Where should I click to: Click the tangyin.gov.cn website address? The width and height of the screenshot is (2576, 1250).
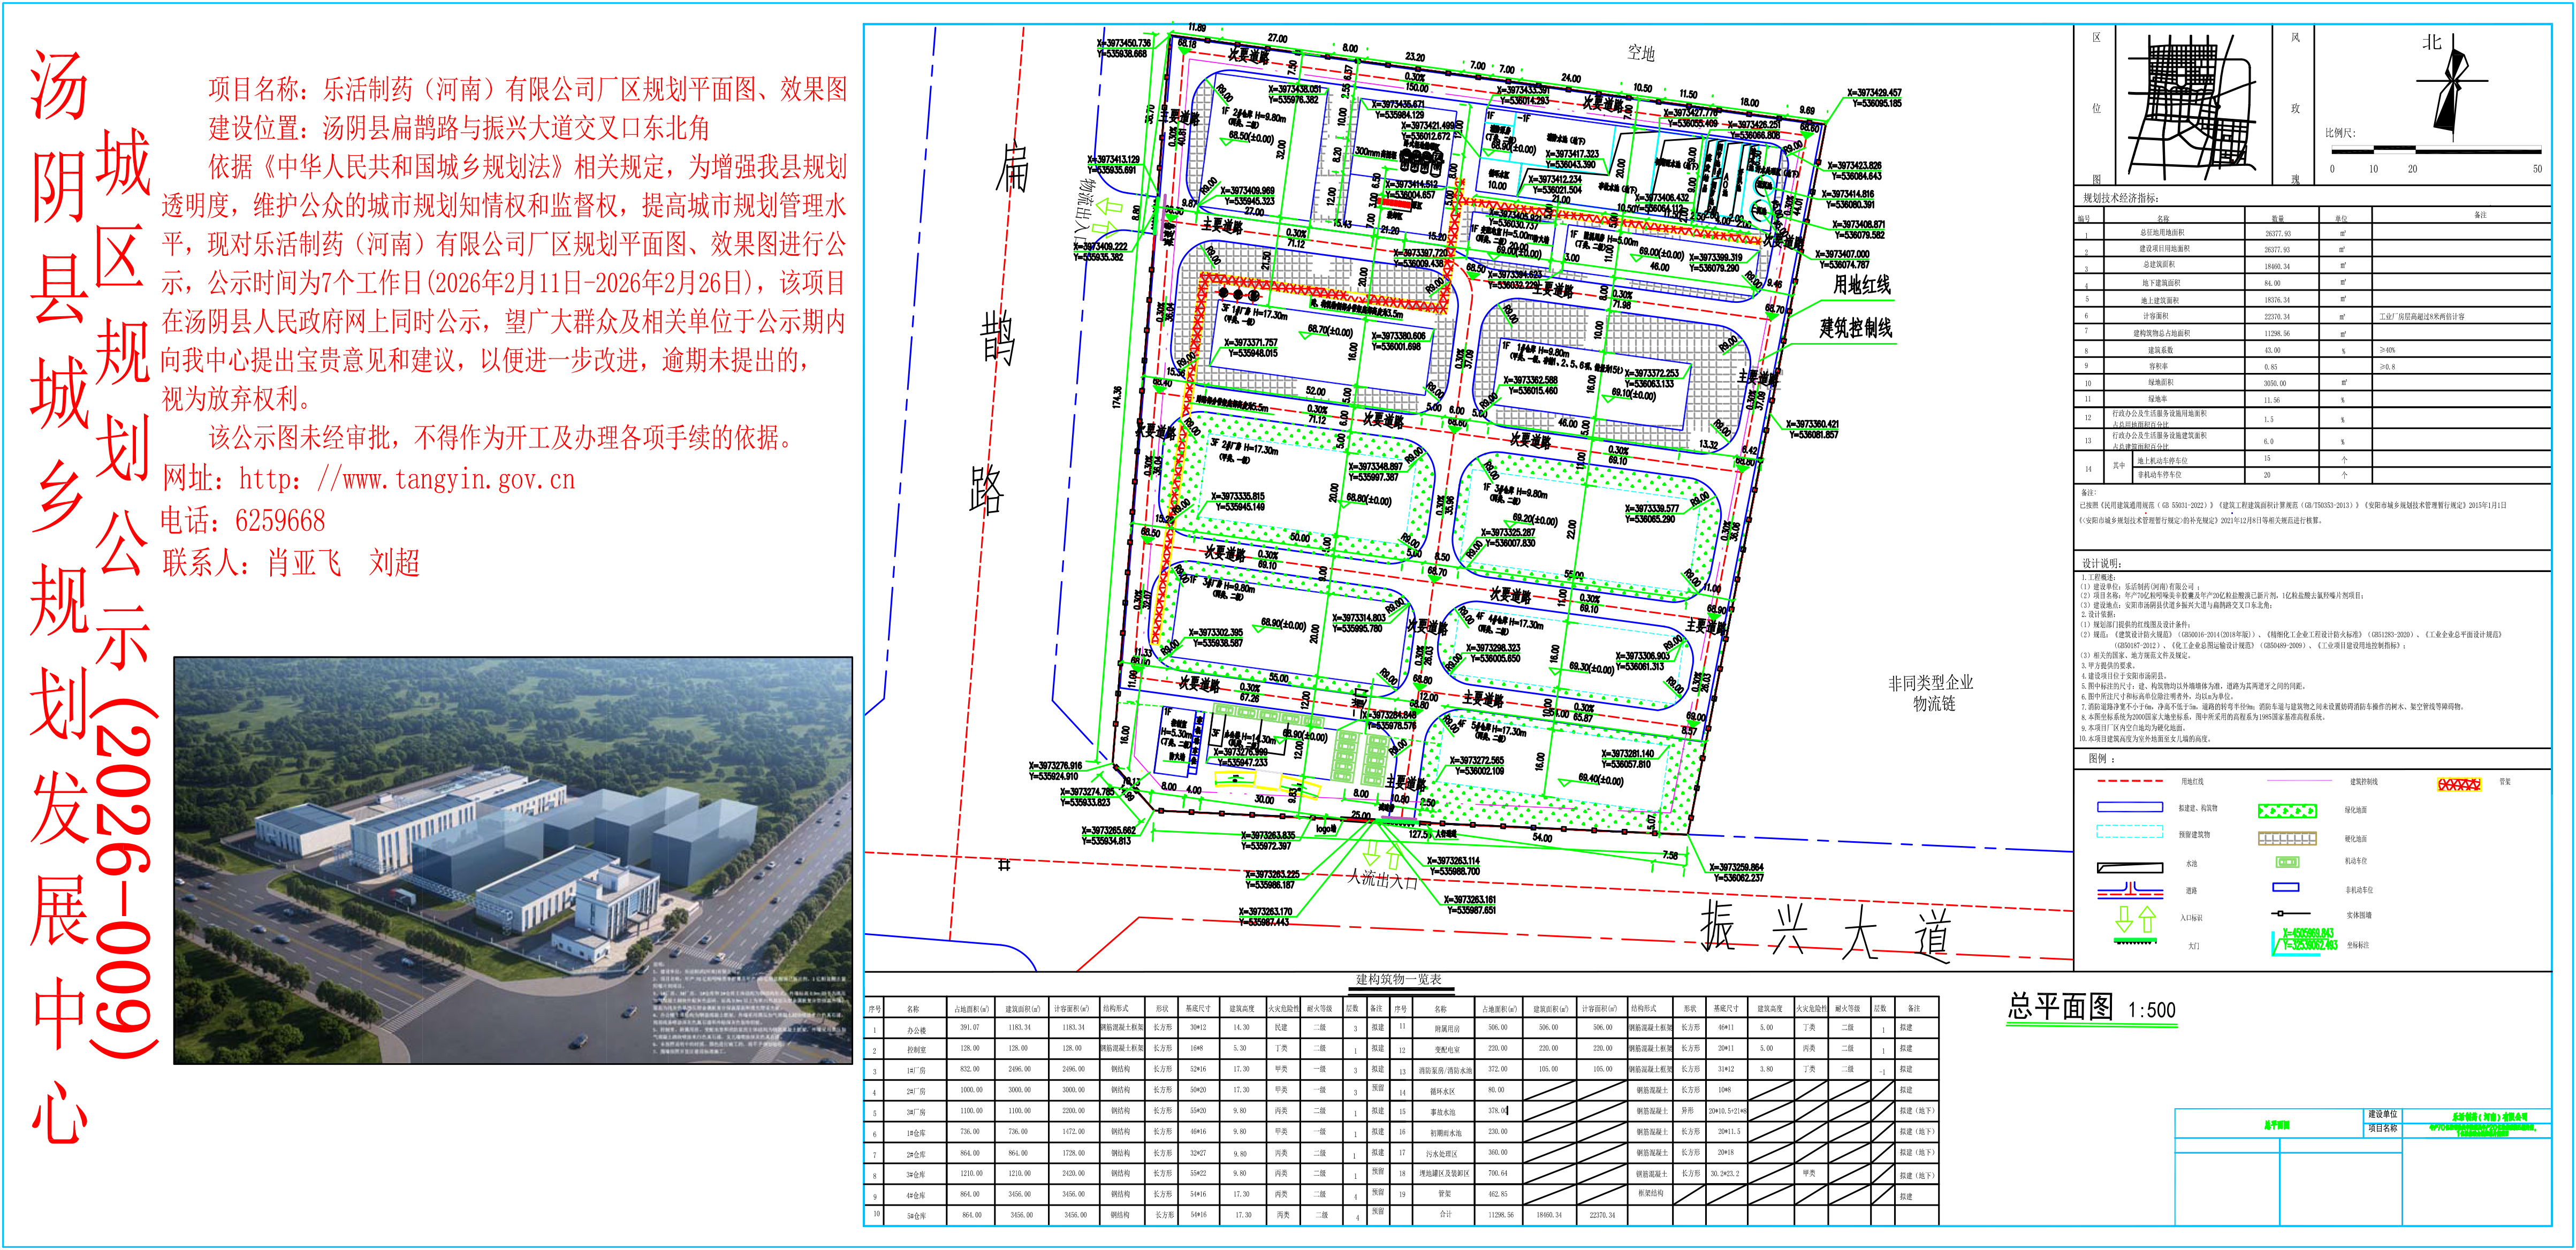click(x=406, y=480)
